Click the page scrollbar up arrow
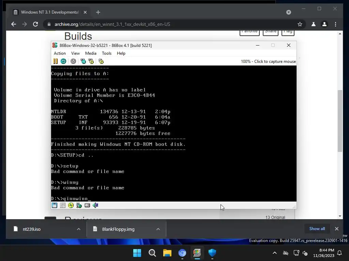 point(340,34)
